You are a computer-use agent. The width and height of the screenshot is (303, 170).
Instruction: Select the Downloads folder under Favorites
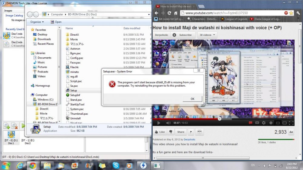pyautogui.click(x=44, y=39)
